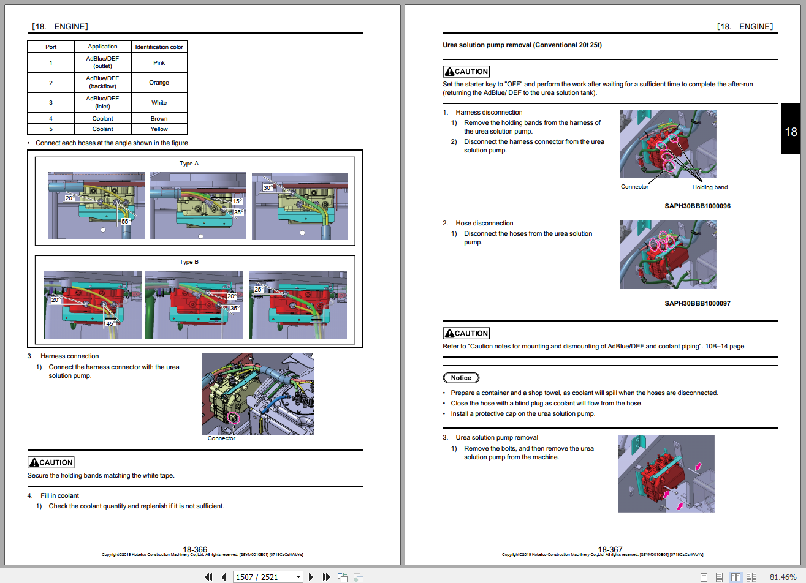Click the 'Application' table header
Viewport: 806px width, 583px height.
pos(102,47)
